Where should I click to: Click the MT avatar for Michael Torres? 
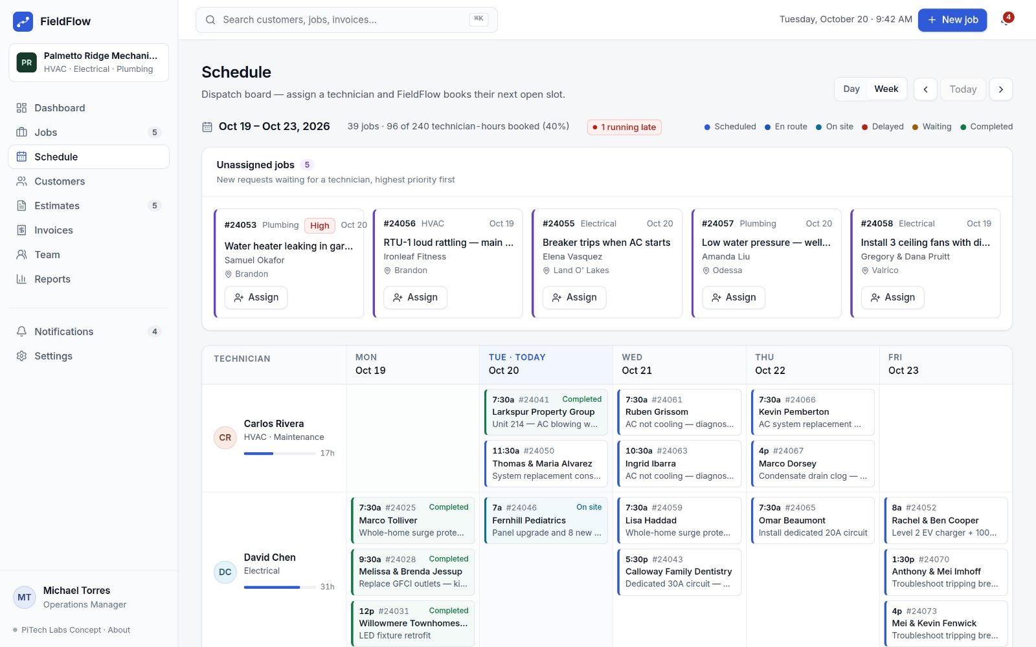(x=25, y=597)
